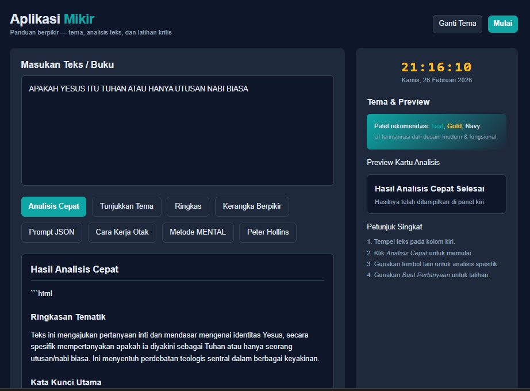Screen dimensions: 530x391
Task: Select instruction "Tempel teks pada kolom kiri"
Action: click(411, 242)
